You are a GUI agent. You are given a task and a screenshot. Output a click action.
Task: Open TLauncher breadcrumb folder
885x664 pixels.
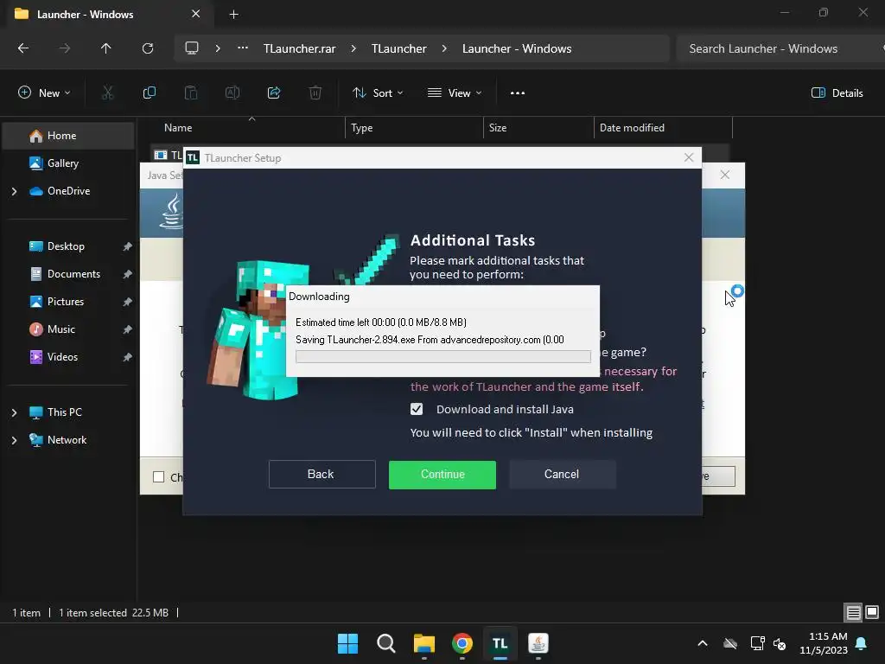(399, 48)
